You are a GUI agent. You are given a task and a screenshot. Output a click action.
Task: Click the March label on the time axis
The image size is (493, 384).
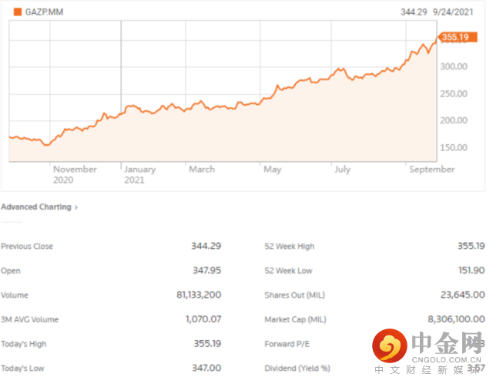202,170
